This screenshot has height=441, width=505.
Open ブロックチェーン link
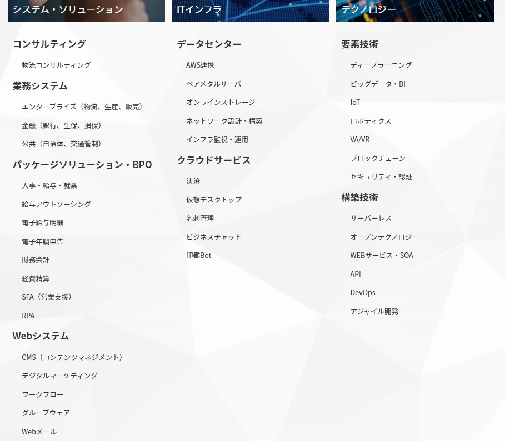point(378,158)
